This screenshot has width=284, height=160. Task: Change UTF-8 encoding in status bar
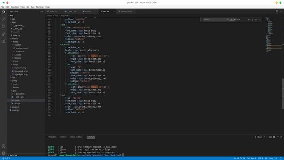pyautogui.click(x=260, y=158)
